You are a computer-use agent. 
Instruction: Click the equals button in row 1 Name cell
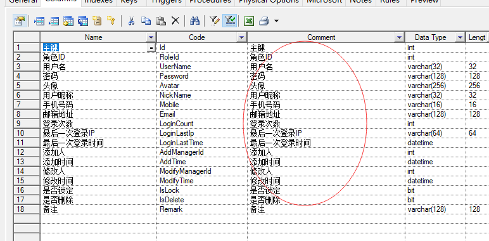(x=151, y=48)
